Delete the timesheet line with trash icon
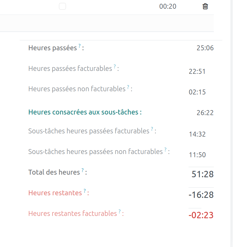This screenshot has height=247, width=233. (x=205, y=6)
